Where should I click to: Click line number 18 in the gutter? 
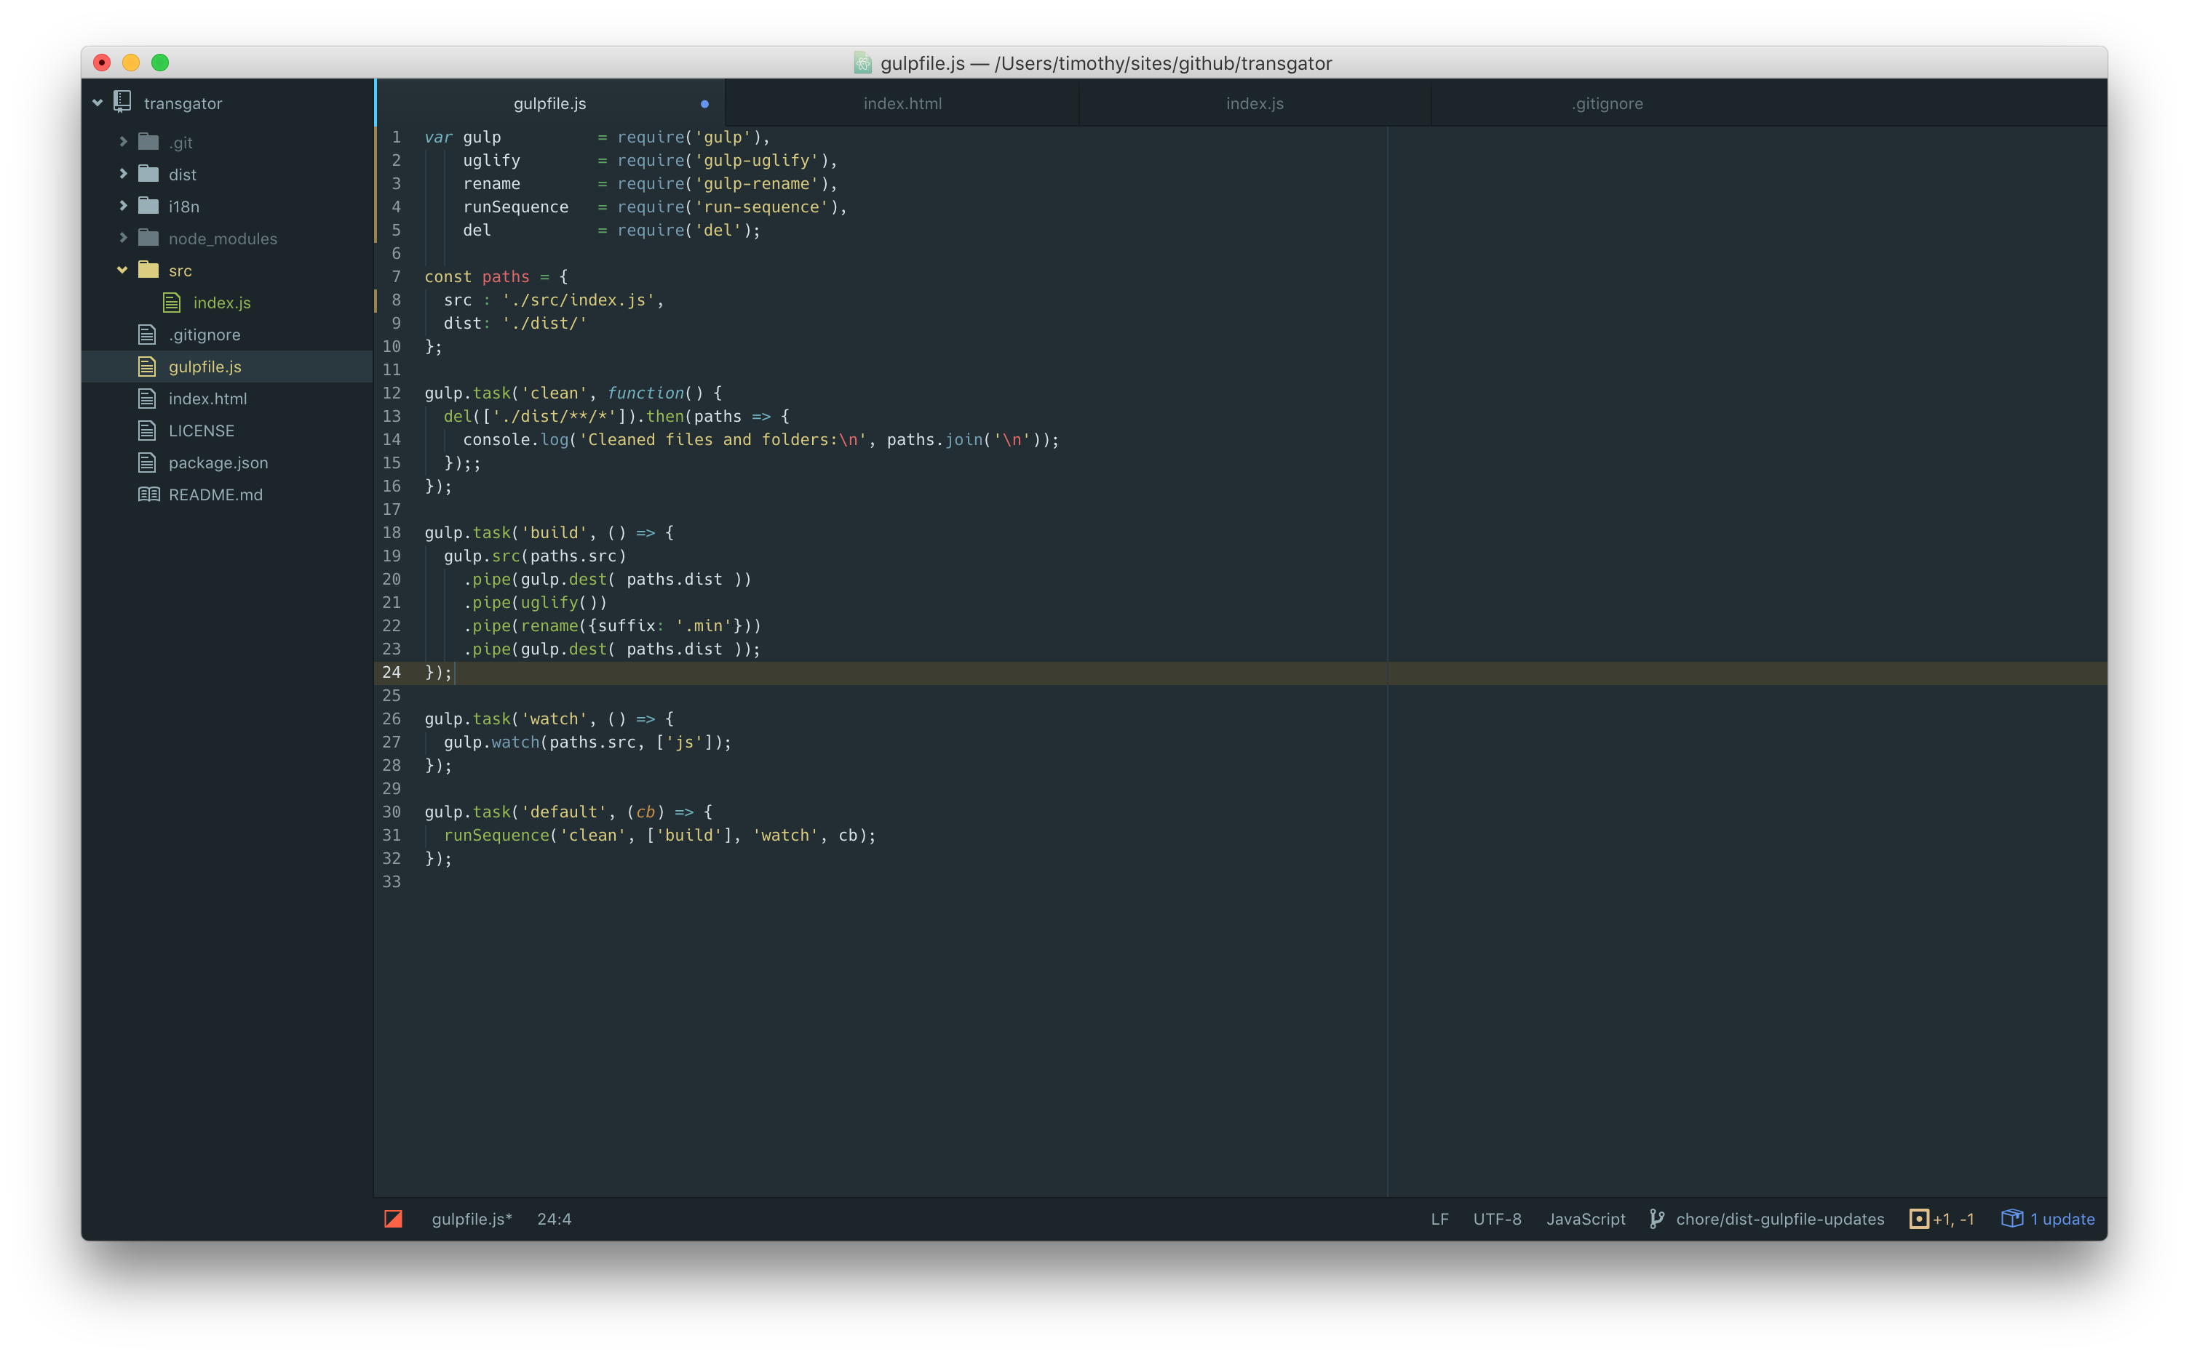[x=392, y=532]
